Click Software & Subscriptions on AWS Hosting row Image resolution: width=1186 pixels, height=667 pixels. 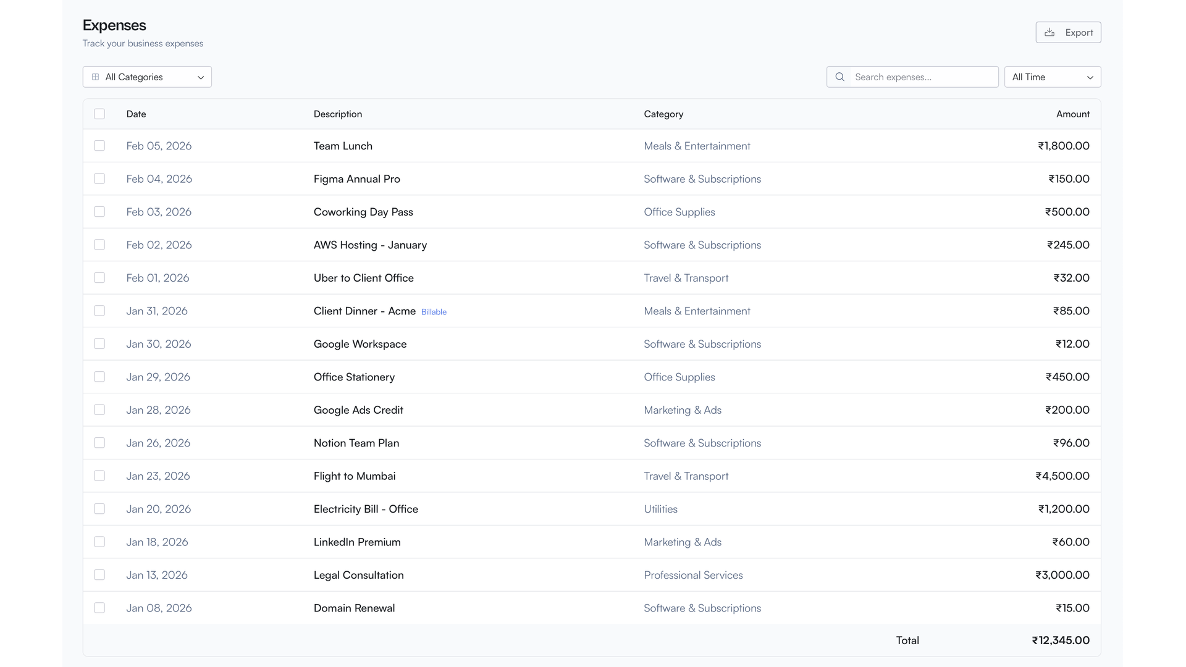click(x=702, y=245)
